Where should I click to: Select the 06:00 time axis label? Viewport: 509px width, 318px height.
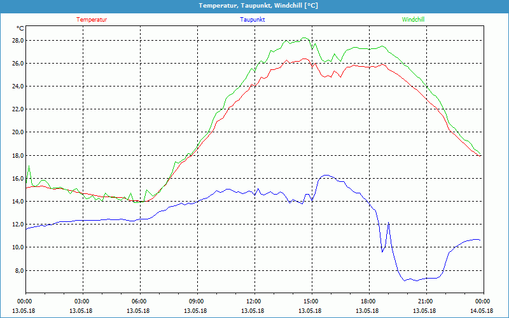pos(139,301)
